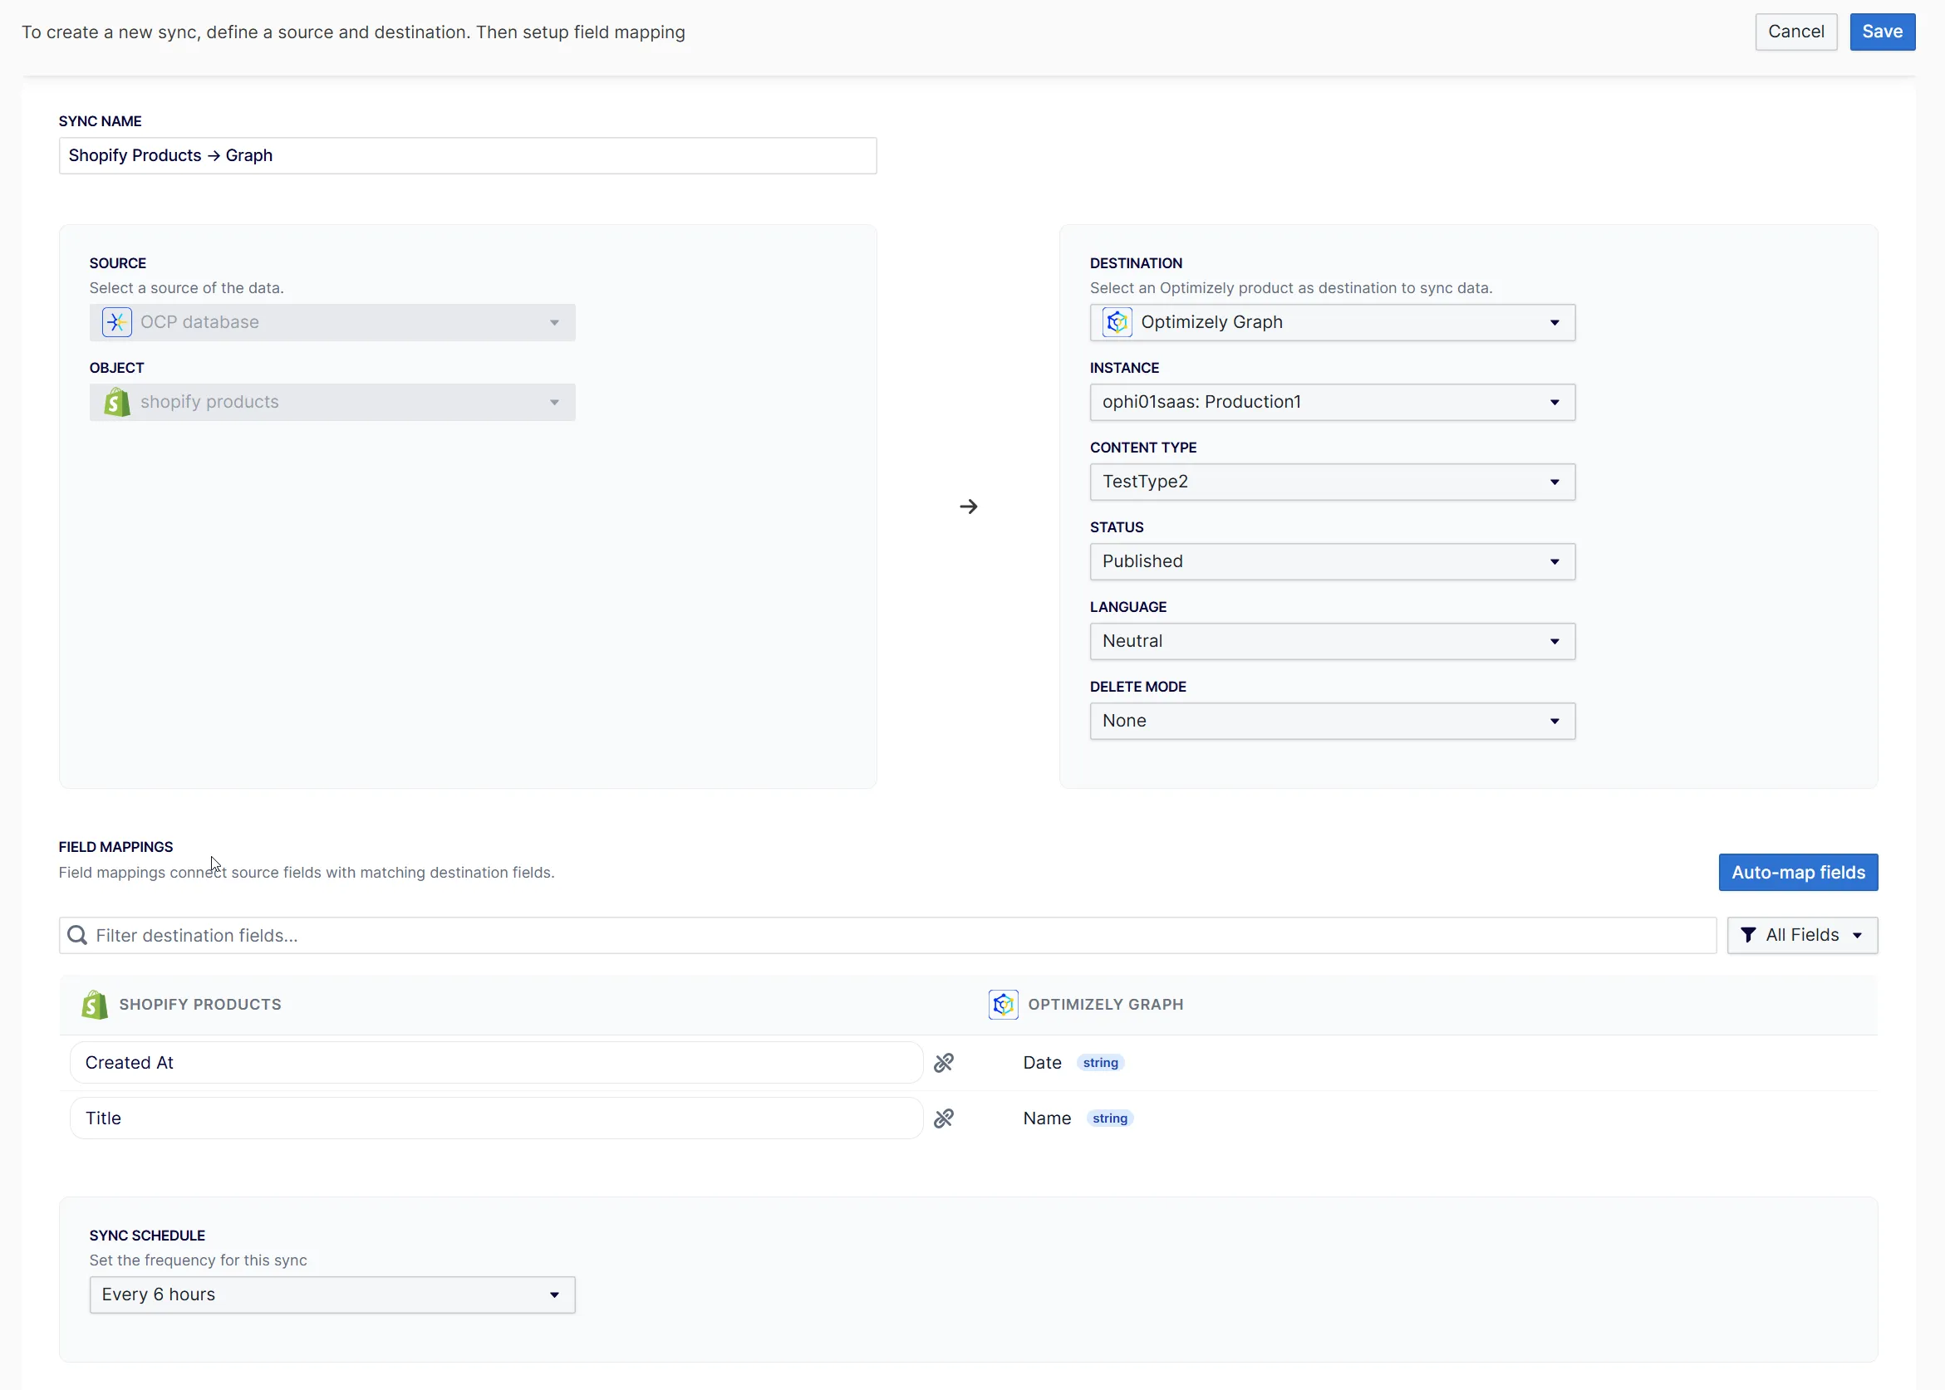This screenshot has height=1390, width=1945.
Task: Click the SHOPIFY PRODUCTS column header
Action: click(200, 1005)
